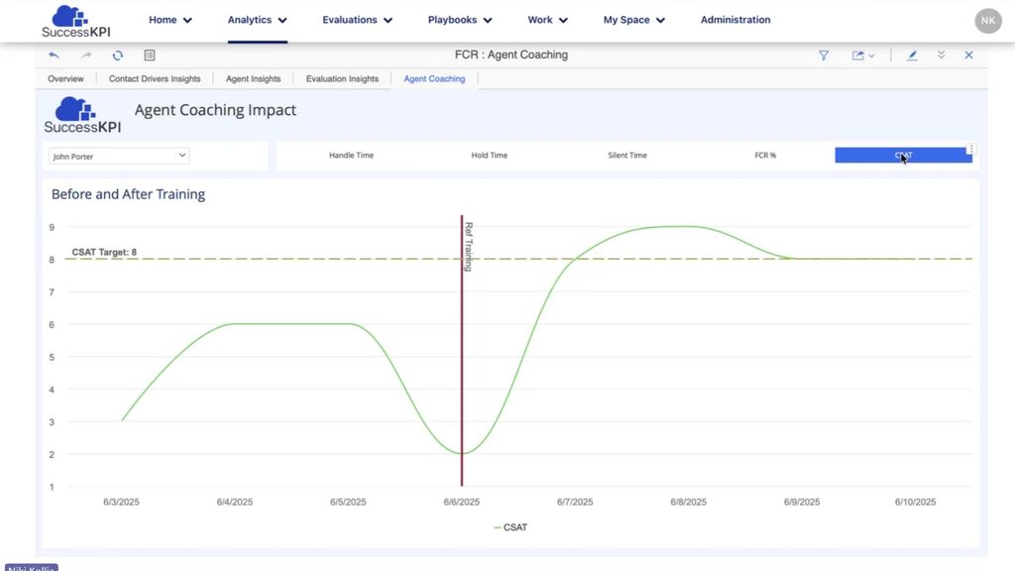
Task: Click the 6/8/2025 axis date label
Action: pos(688,502)
